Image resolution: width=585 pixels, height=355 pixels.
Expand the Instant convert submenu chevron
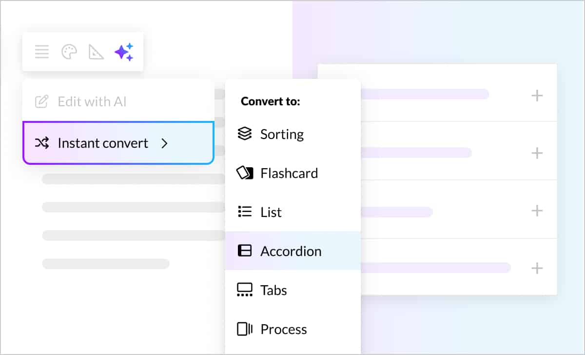point(164,143)
